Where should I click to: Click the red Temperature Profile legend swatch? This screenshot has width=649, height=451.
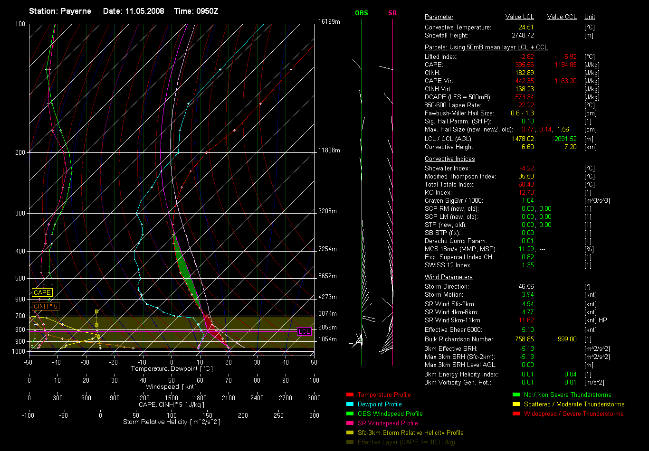coord(350,395)
